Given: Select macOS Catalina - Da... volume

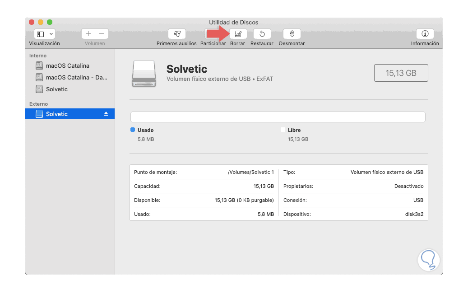Looking at the screenshot, I should (x=70, y=77).
